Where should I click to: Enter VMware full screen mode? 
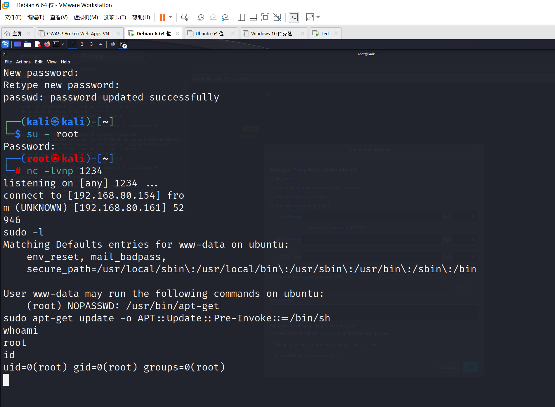tap(265, 17)
